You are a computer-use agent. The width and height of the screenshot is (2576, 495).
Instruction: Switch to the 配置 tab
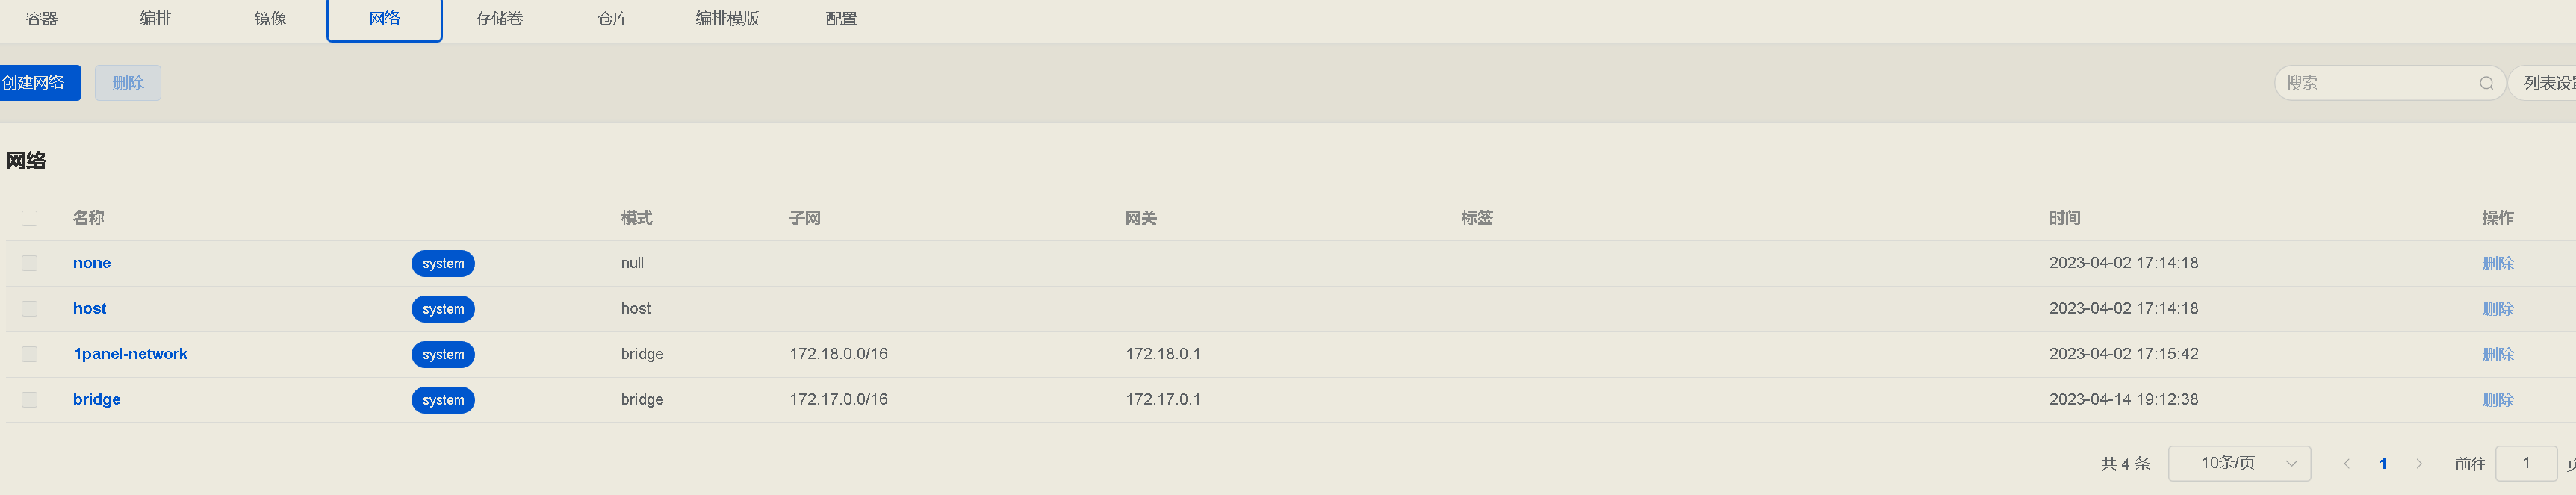click(x=842, y=17)
